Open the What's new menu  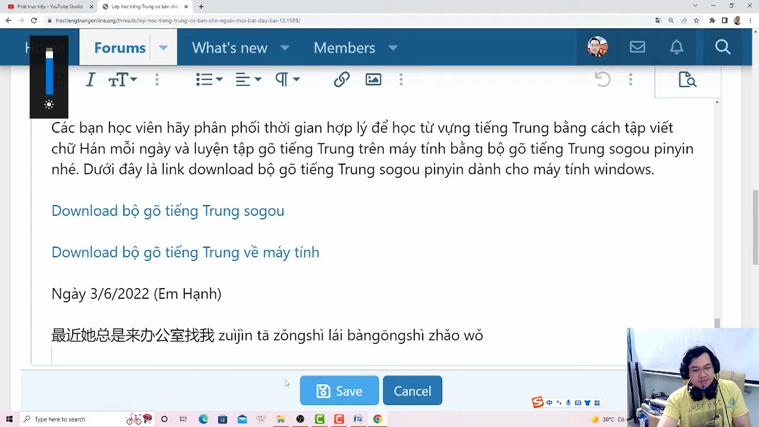click(x=230, y=48)
